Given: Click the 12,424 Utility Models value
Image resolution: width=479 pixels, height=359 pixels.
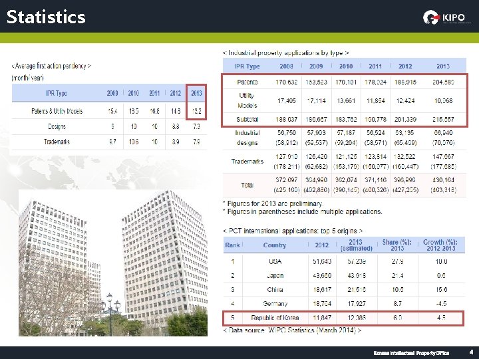Looking at the screenshot, I should [x=405, y=101].
